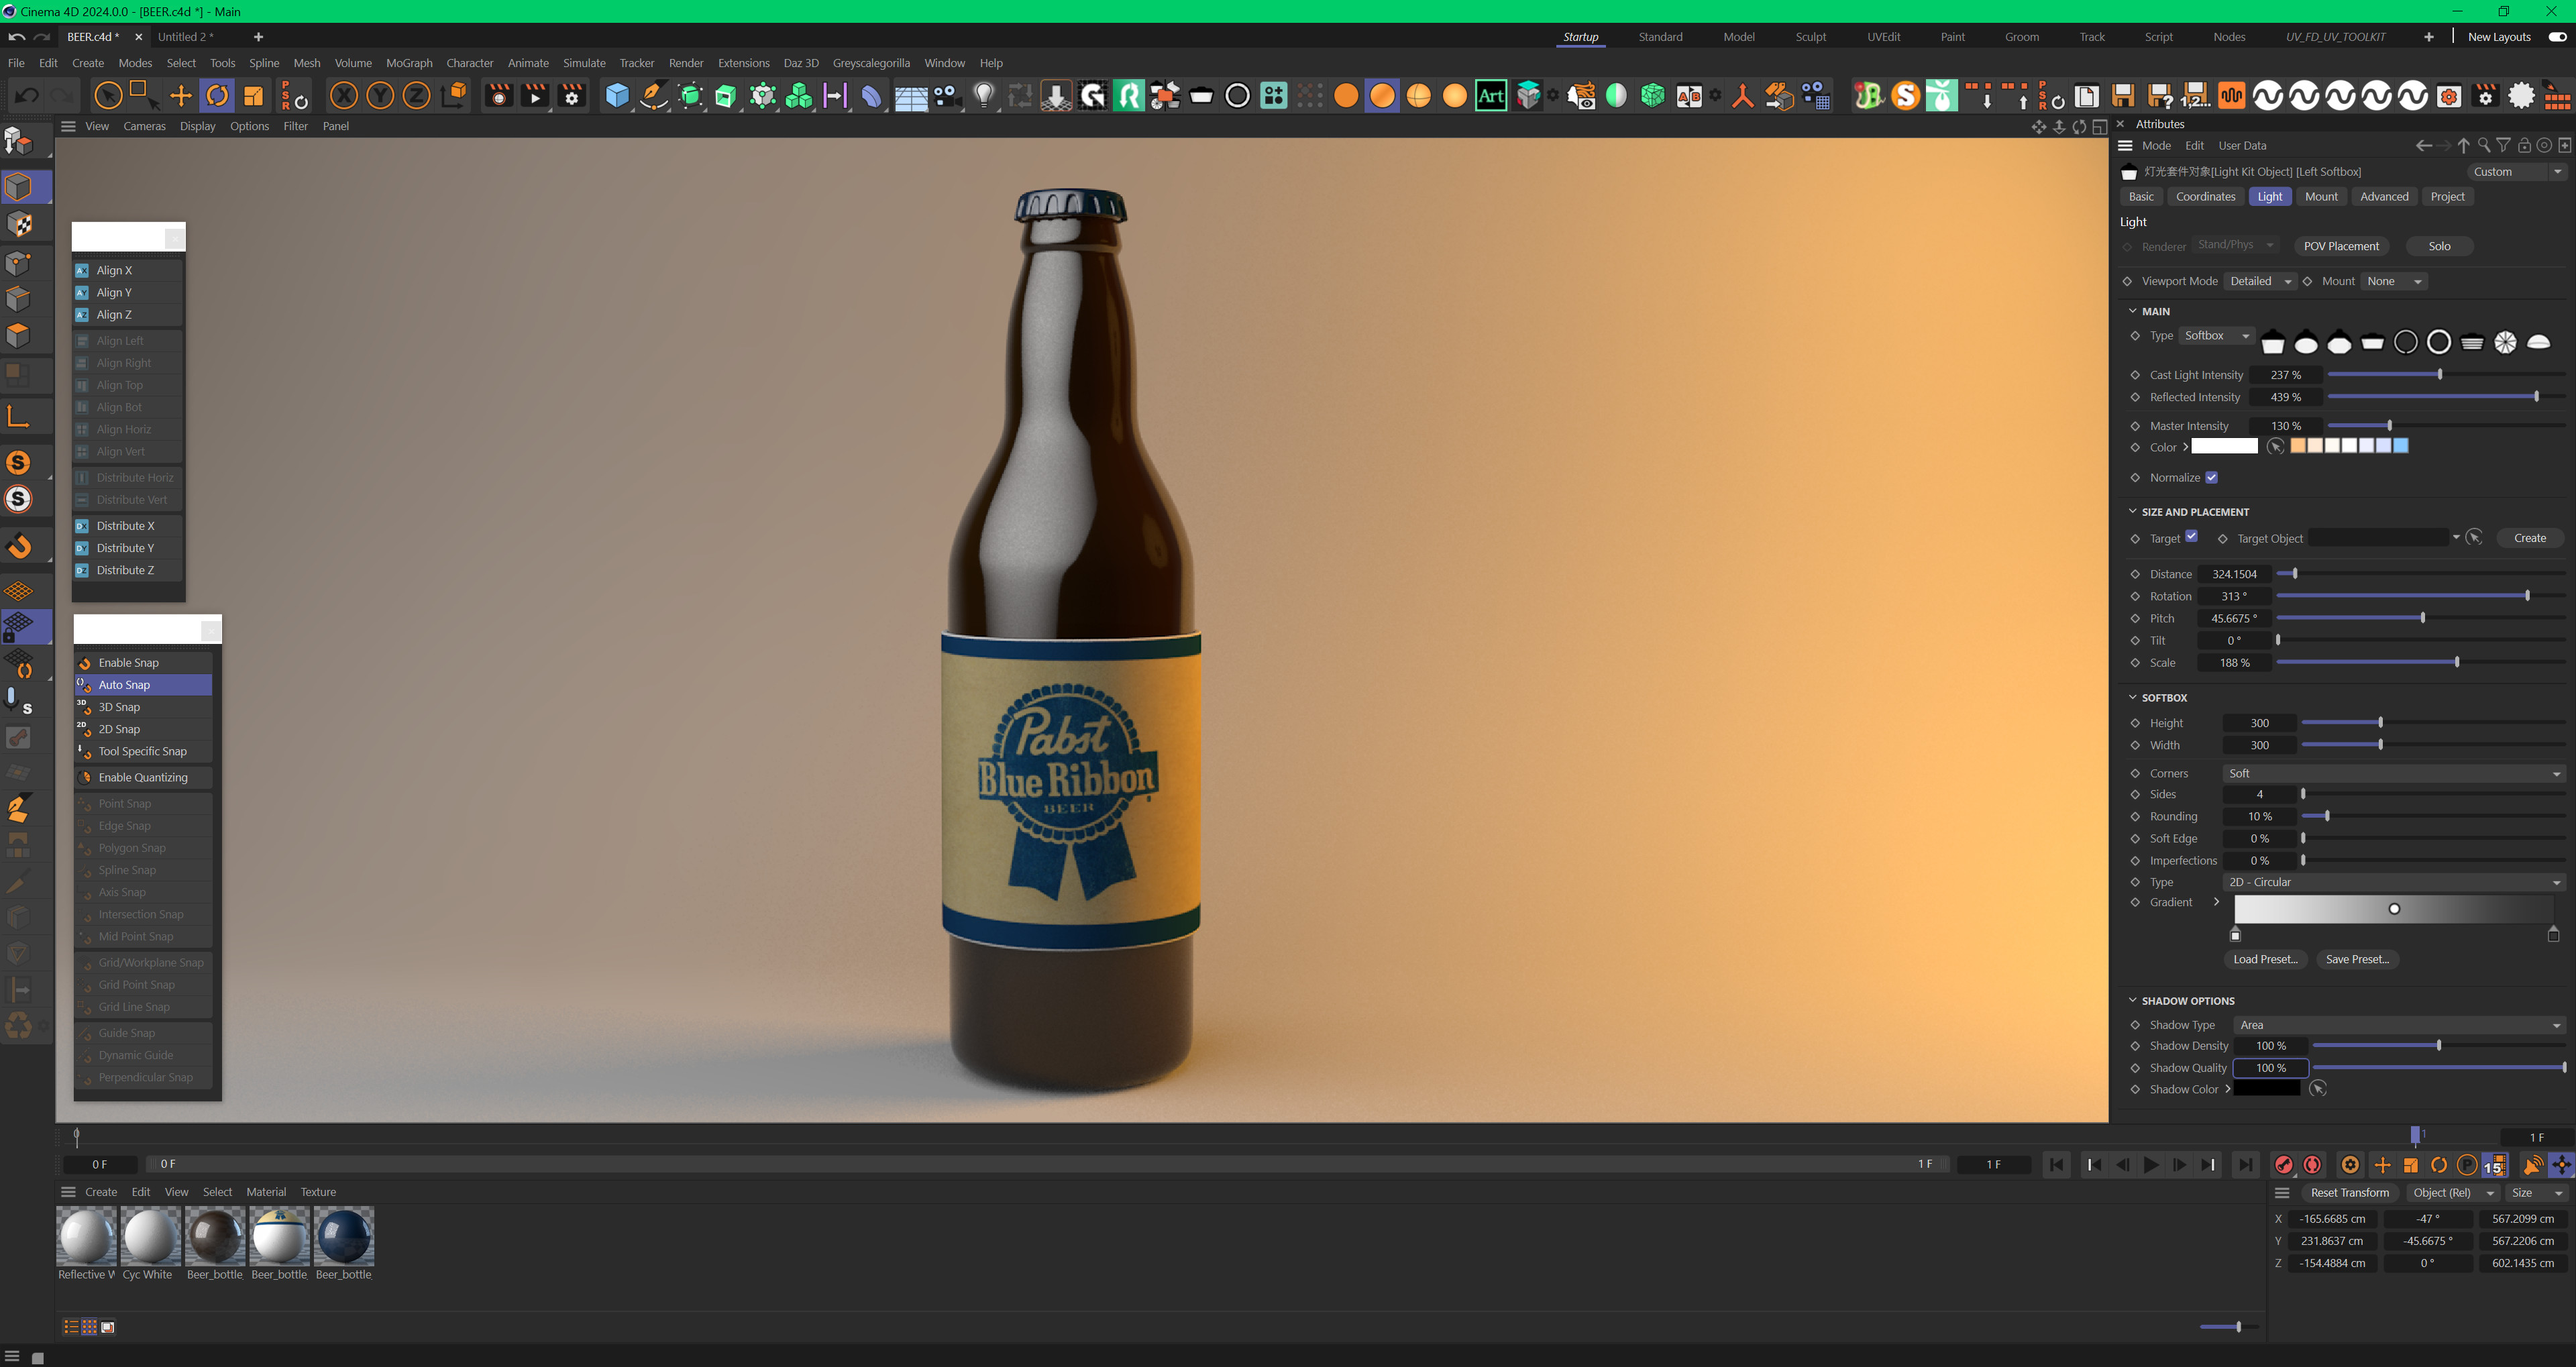Adjust the Cast Light Intensity slider
Viewport: 2576px width, 1367px height.
point(2446,375)
